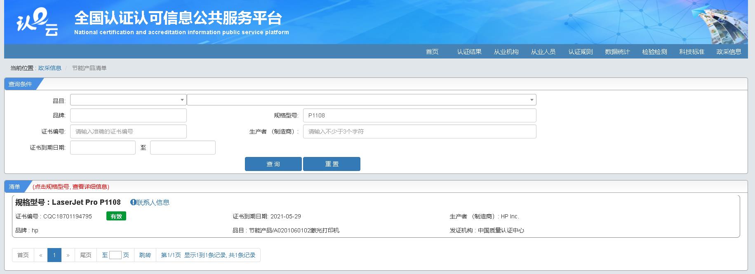Viewport: 755px width, 274px height.
Task: Click the 跳转 jump button
Action: [x=145, y=255]
